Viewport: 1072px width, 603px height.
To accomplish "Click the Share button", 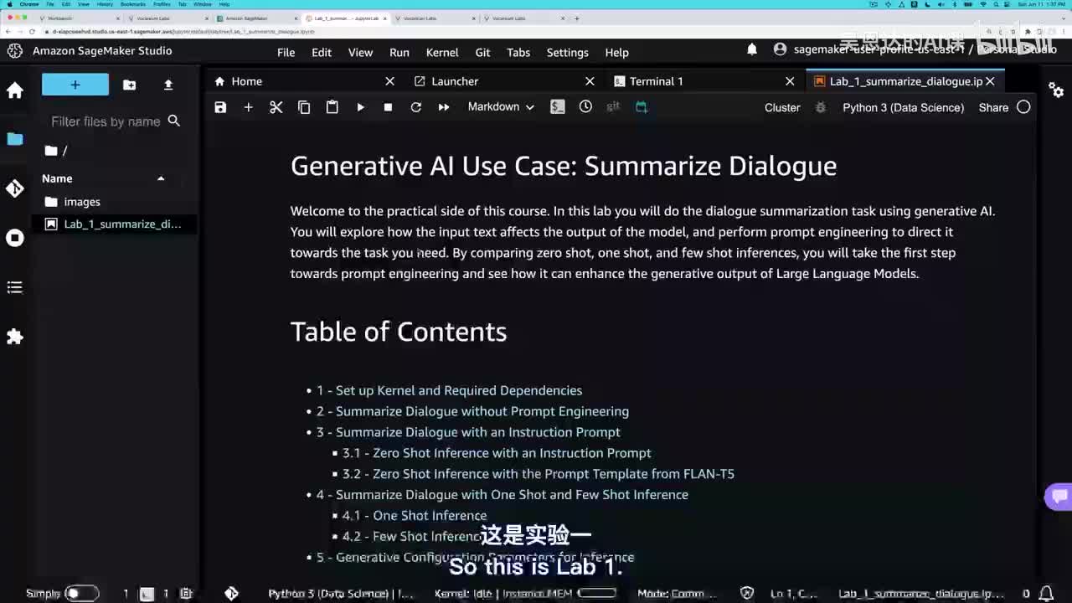I will point(993,107).
